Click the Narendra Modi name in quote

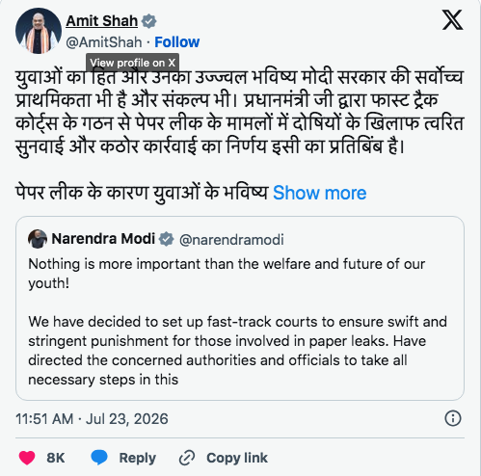(103, 239)
